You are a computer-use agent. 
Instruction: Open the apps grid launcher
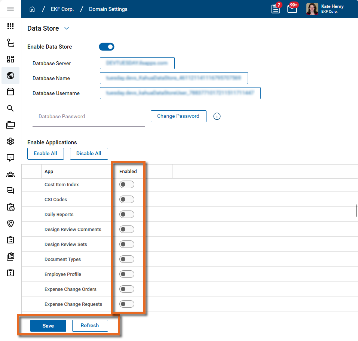point(10,26)
